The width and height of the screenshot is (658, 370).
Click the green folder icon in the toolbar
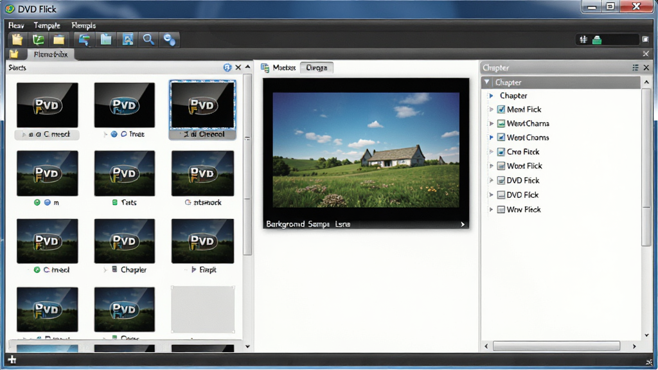[38, 39]
